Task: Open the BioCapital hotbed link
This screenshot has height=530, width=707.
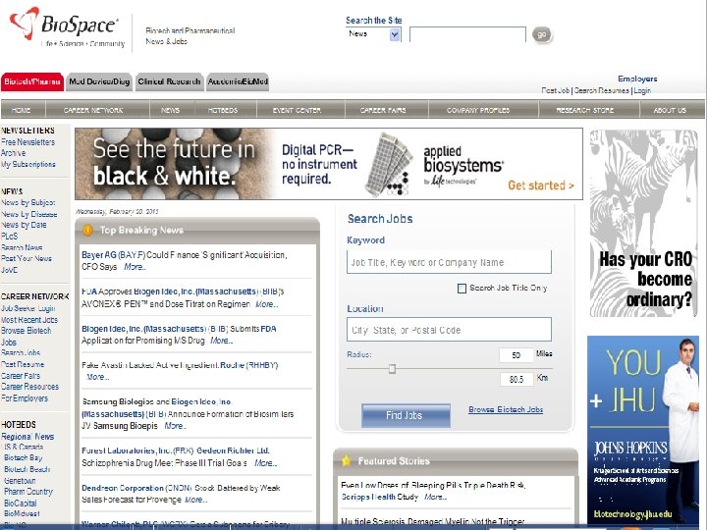Action: pyautogui.click(x=21, y=503)
